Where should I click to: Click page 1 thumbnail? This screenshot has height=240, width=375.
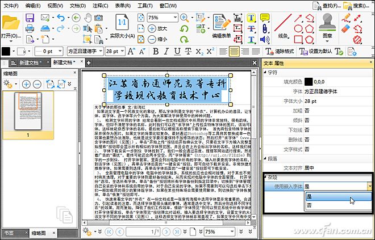(x=28, y=111)
